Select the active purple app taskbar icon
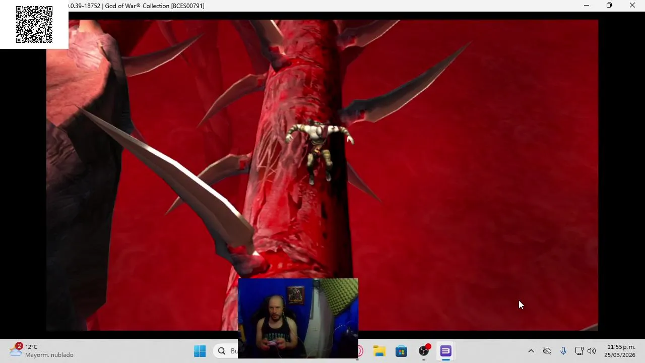 pyautogui.click(x=446, y=351)
